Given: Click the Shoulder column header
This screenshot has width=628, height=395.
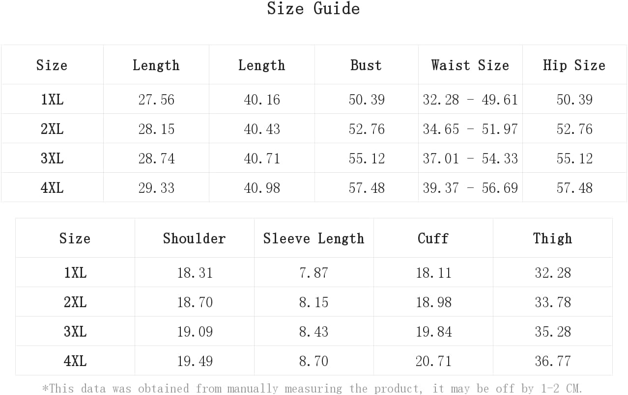Looking at the screenshot, I should (194, 238).
